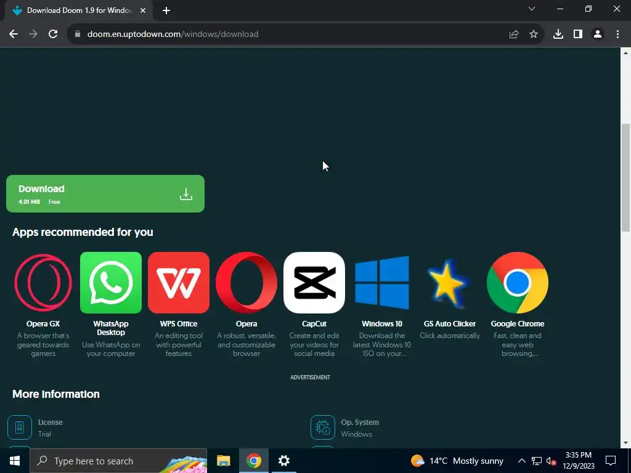Select the WPS Office app icon
This screenshot has width=631, height=473.
(x=179, y=283)
